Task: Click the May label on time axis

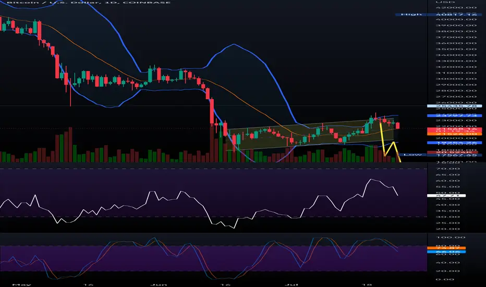Action: coord(22,284)
